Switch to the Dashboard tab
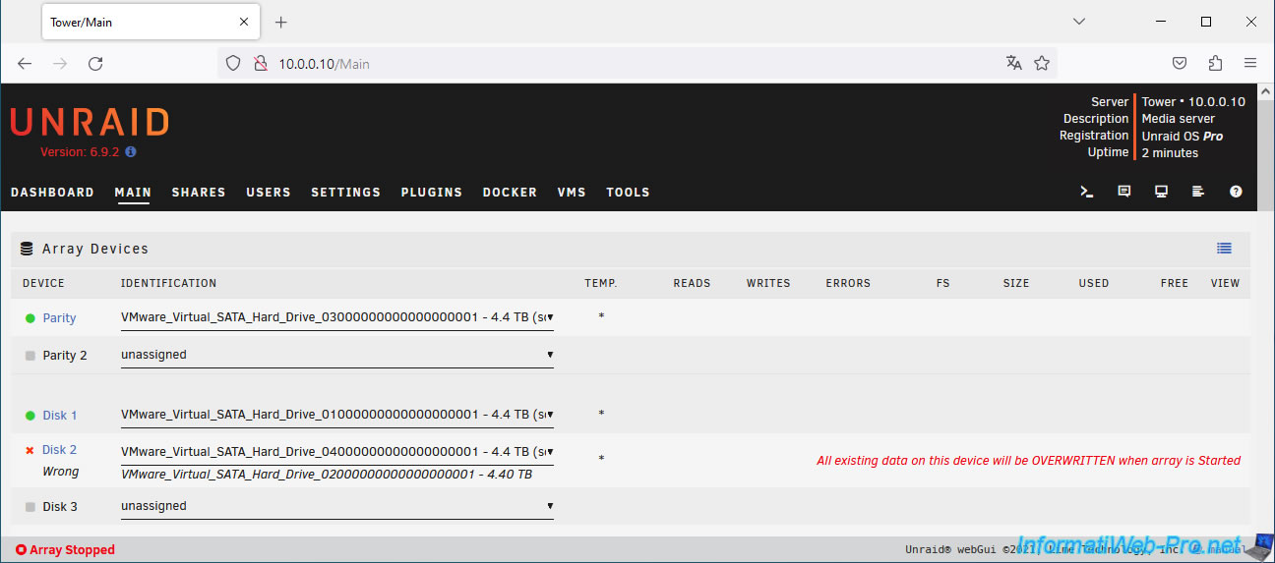 pos(52,193)
